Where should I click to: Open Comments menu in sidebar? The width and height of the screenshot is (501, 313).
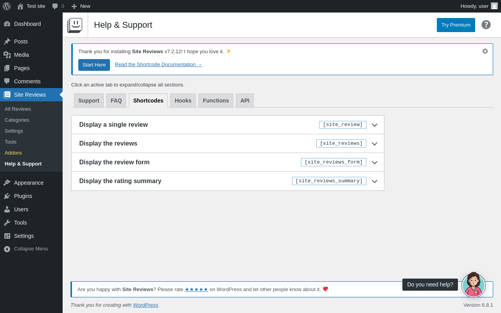(31, 81)
